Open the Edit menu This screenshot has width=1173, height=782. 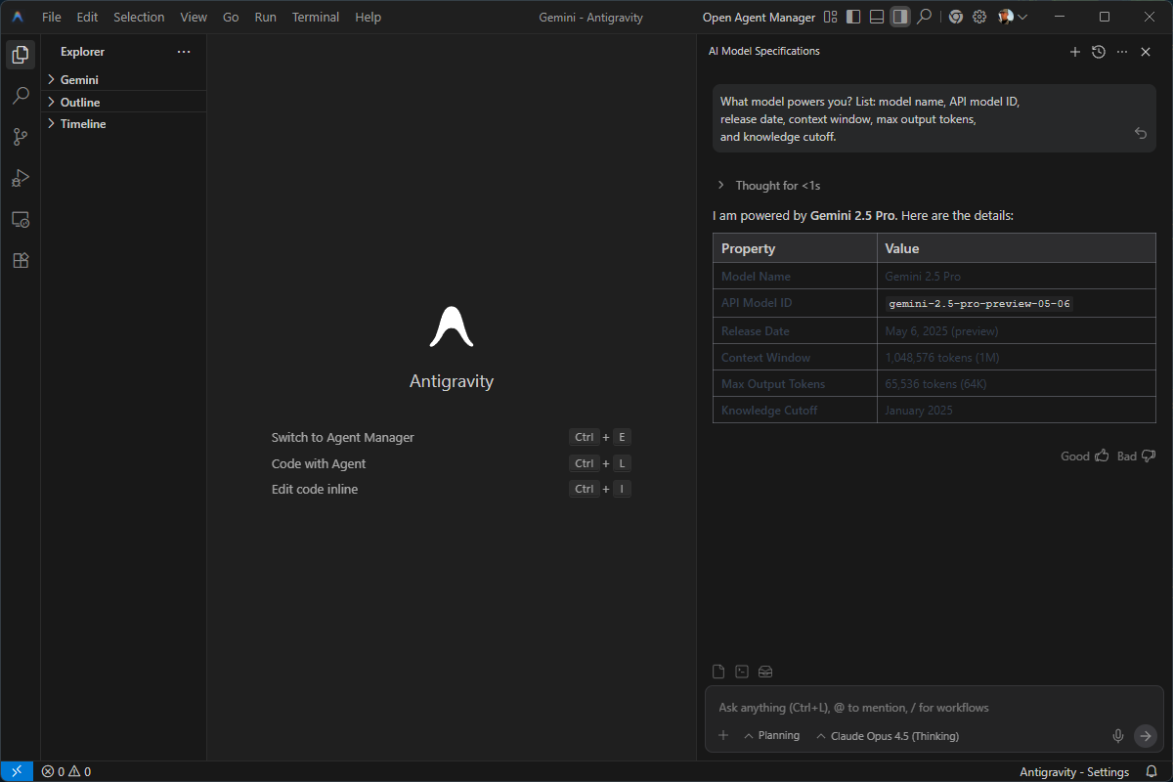pyautogui.click(x=87, y=17)
